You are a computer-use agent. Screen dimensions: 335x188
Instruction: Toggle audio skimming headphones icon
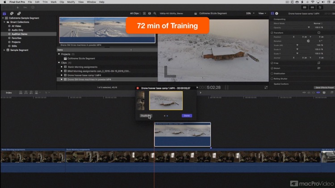click(314, 93)
